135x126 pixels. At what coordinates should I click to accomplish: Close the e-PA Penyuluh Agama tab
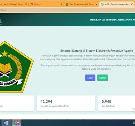click(132, 4)
